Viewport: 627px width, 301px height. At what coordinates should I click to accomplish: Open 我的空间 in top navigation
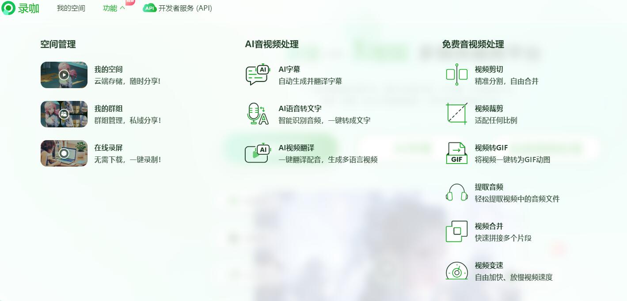coord(71,8)
